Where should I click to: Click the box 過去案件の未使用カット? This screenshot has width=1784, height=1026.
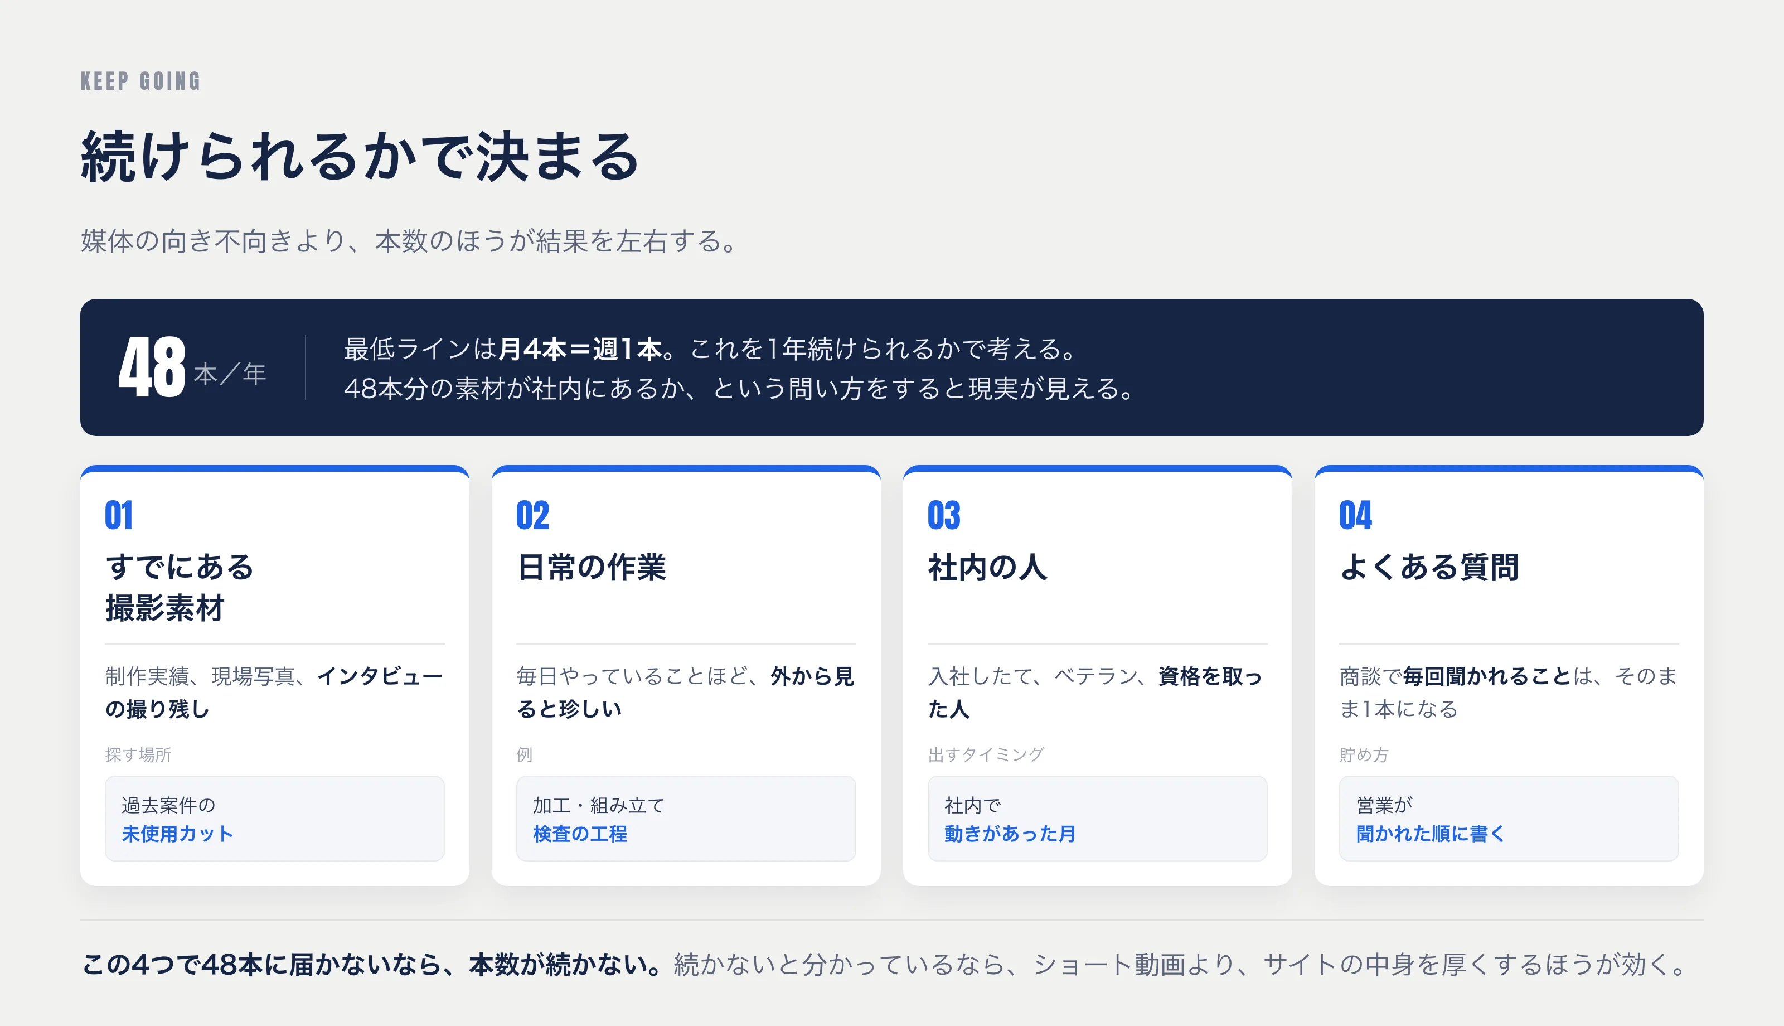(275, 819)
